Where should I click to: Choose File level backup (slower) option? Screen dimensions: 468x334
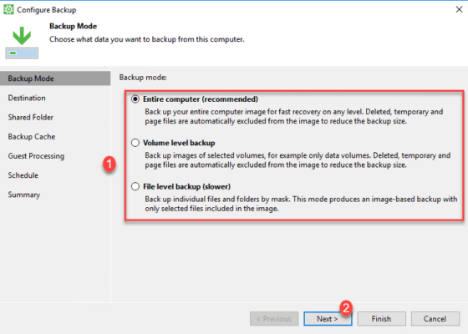click(135, 187)
